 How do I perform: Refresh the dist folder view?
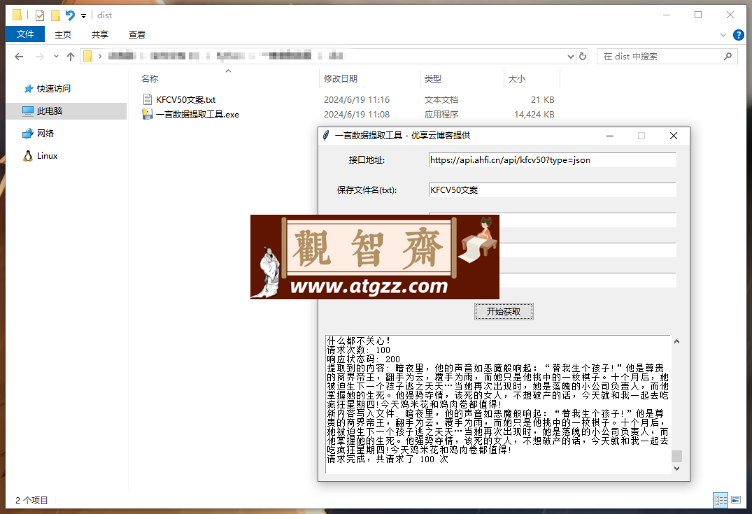point(583,57)
